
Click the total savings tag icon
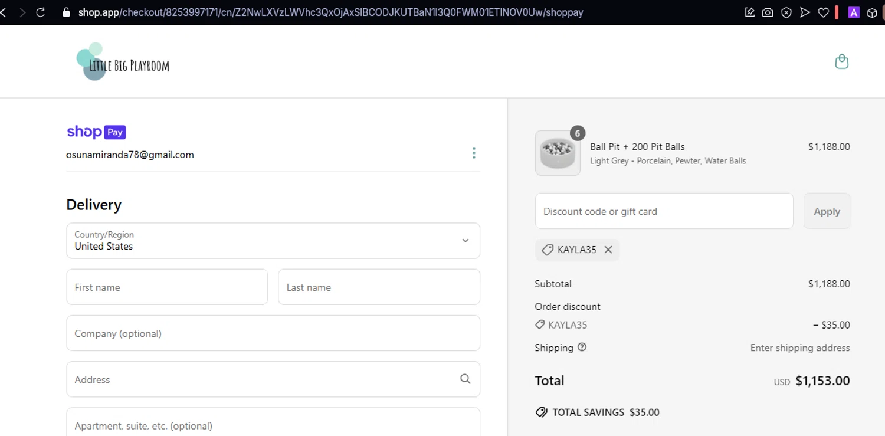point(541,412)
